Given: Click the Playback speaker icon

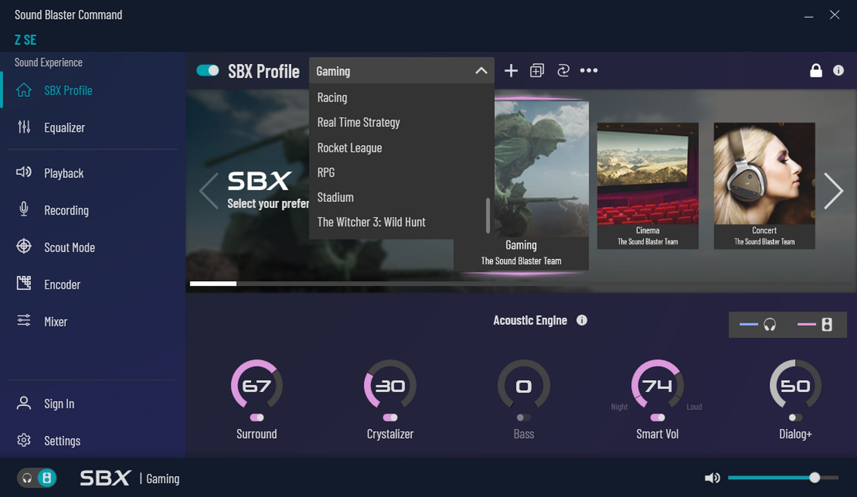Looking at the screenshot, I should point(24,172).
